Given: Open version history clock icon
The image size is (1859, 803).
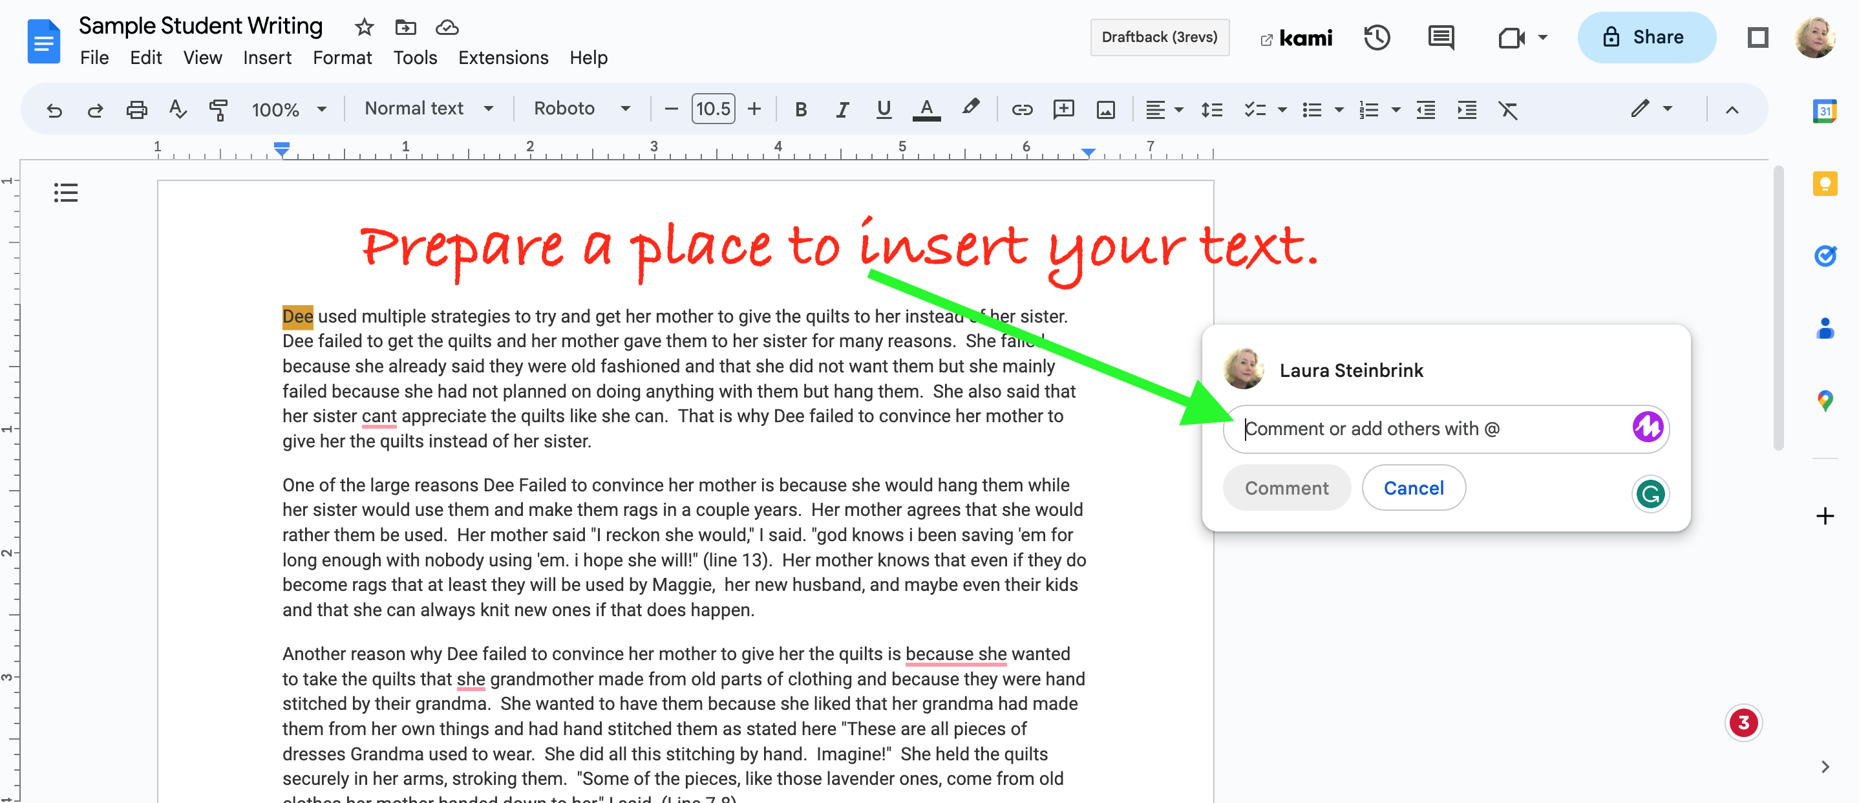Looking at the screenshot, I should pos(1376,37).
